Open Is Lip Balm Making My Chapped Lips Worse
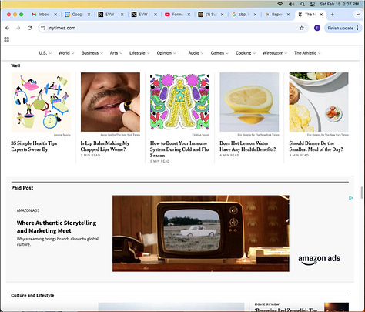The height and width of the screenshot is (312, 365). 105,146
